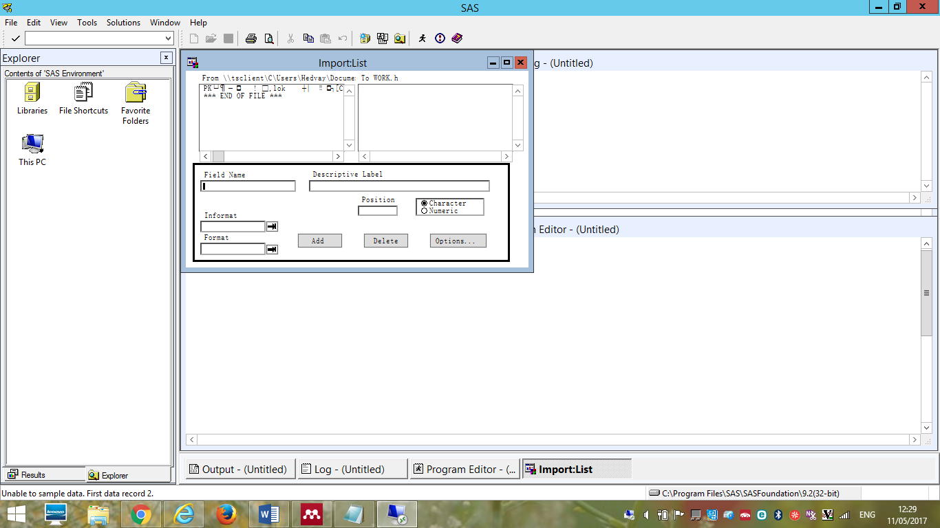Click the Paste toolbar icon
The image size is (940, 528).
pyautogui.click(x=325, y=38)
